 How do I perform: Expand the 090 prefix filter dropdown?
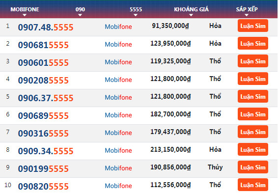pyautogui.click(x=80, y=11)
